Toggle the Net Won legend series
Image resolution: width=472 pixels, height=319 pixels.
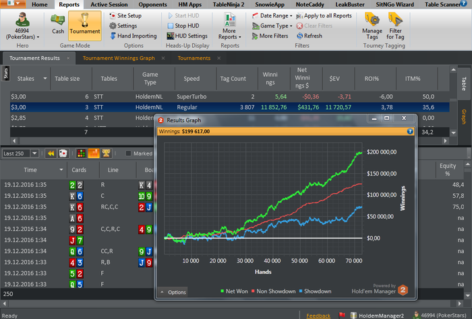(234, 291)
